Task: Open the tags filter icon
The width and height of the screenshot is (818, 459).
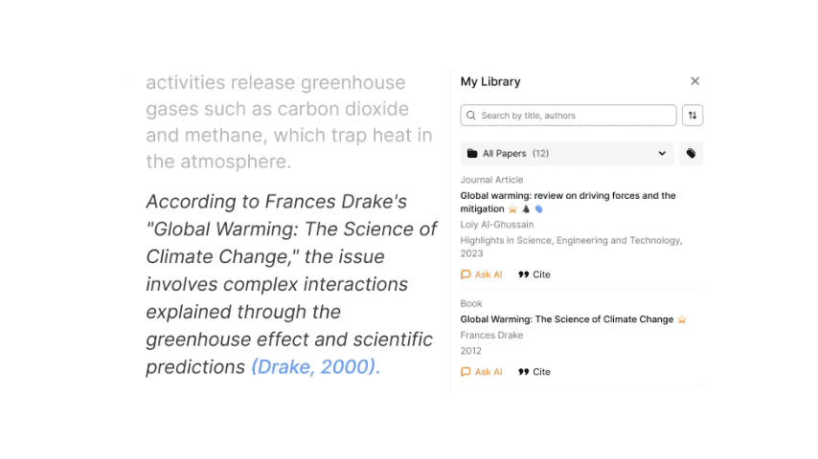Action: coord(691,154)
